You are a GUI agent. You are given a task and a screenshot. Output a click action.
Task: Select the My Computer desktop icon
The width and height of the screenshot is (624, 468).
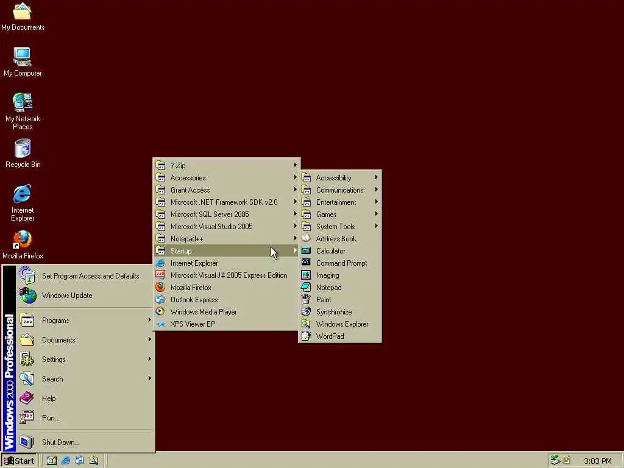click(23, 62)
